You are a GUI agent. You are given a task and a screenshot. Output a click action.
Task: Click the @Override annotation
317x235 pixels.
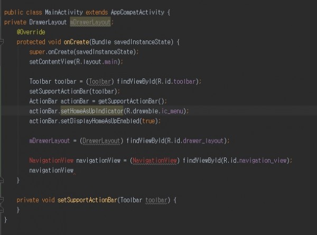point(31,32)
